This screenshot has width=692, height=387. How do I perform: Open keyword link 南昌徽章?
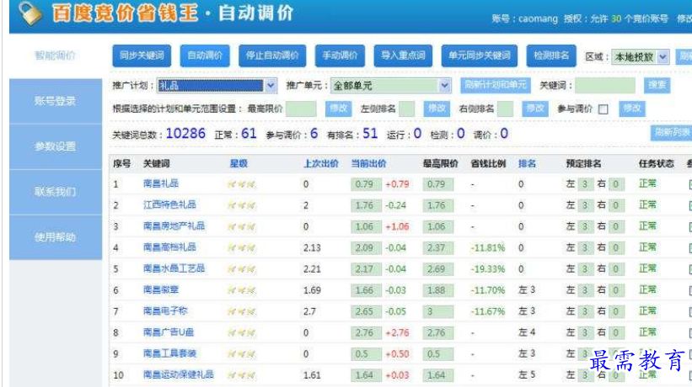[x=161, y=289]
